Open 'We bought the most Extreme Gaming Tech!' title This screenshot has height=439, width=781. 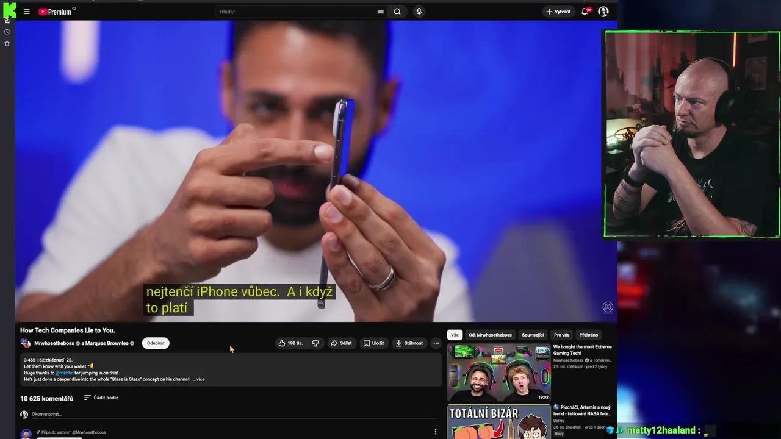click(x=582, y=350)
